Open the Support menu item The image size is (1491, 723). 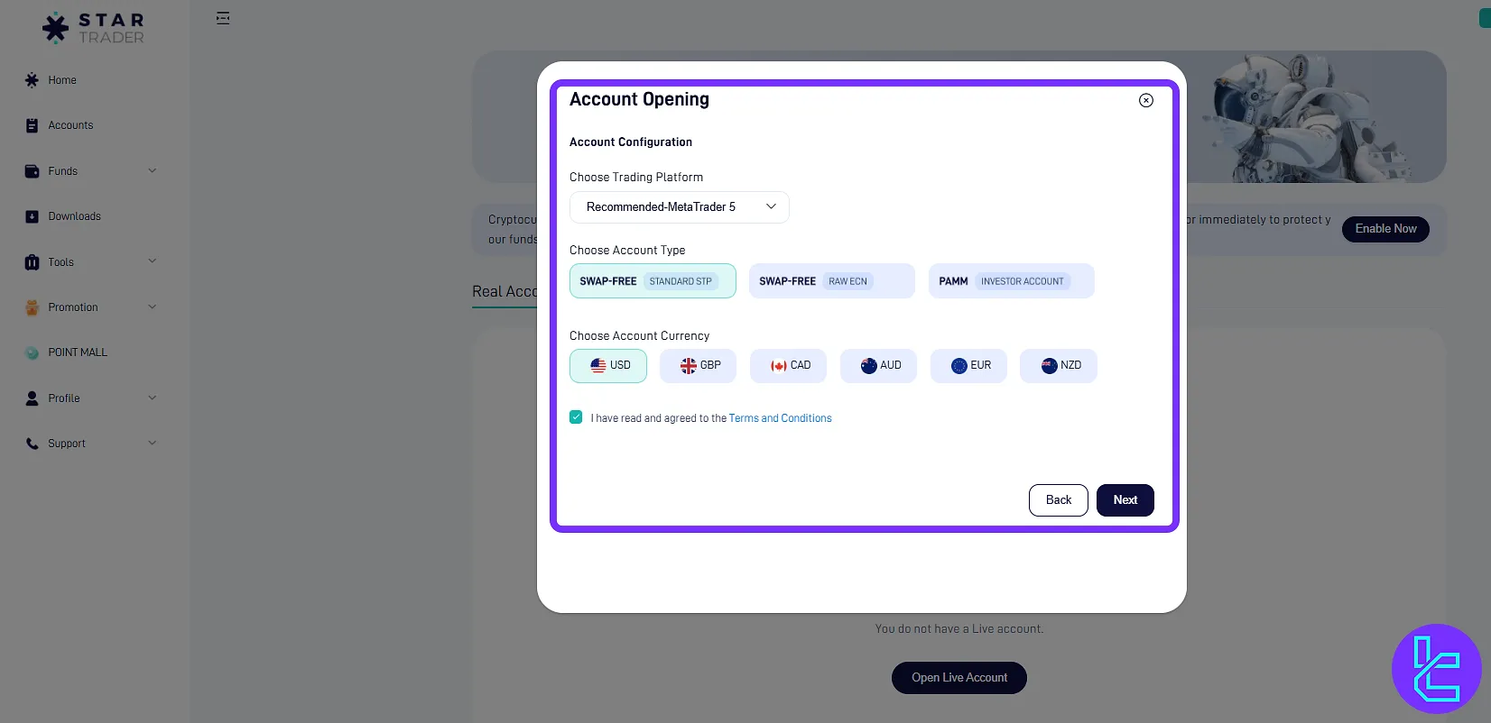click(90, 444)
